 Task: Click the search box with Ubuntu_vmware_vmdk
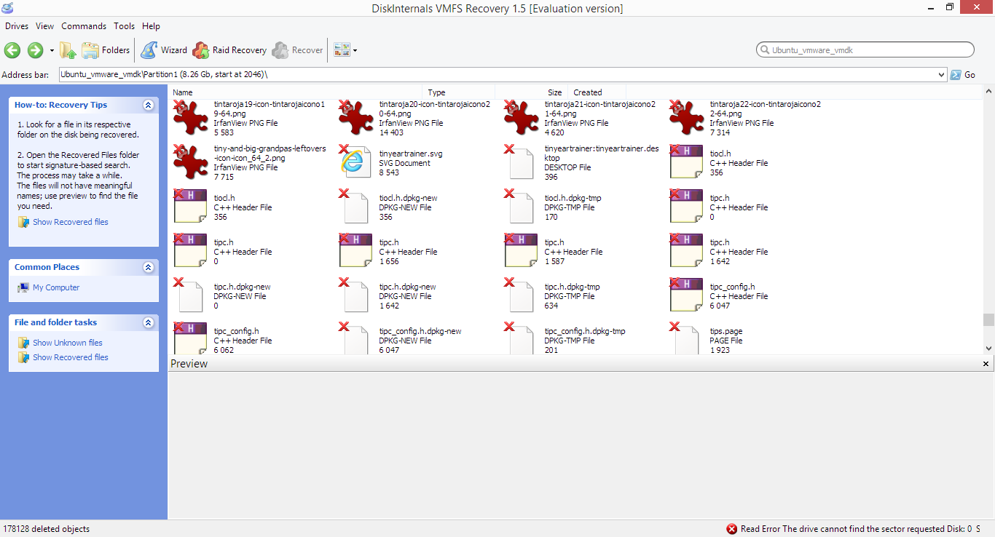pyautogui.click(x=865, y=50)
